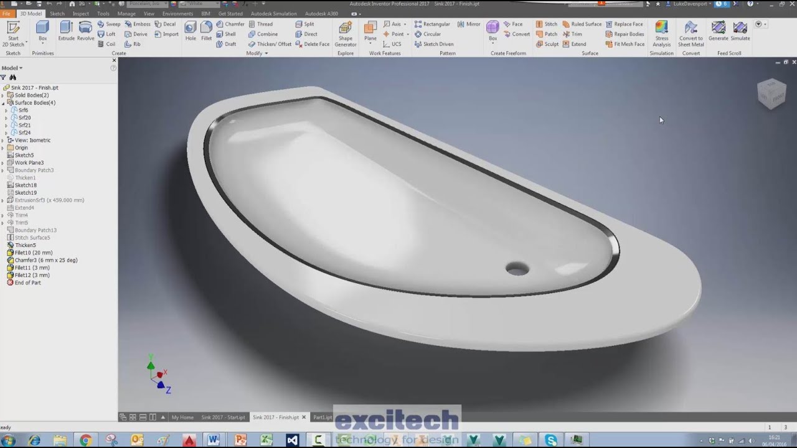
Task: Switch to the Sketch ribbon tab
Action: [x=57, y=13]
